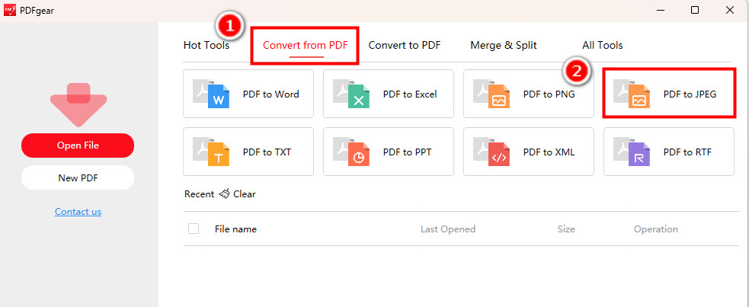Tick the select-all checkbox beside File name
This screenshot has height=307, width=749.
[194, 229]
